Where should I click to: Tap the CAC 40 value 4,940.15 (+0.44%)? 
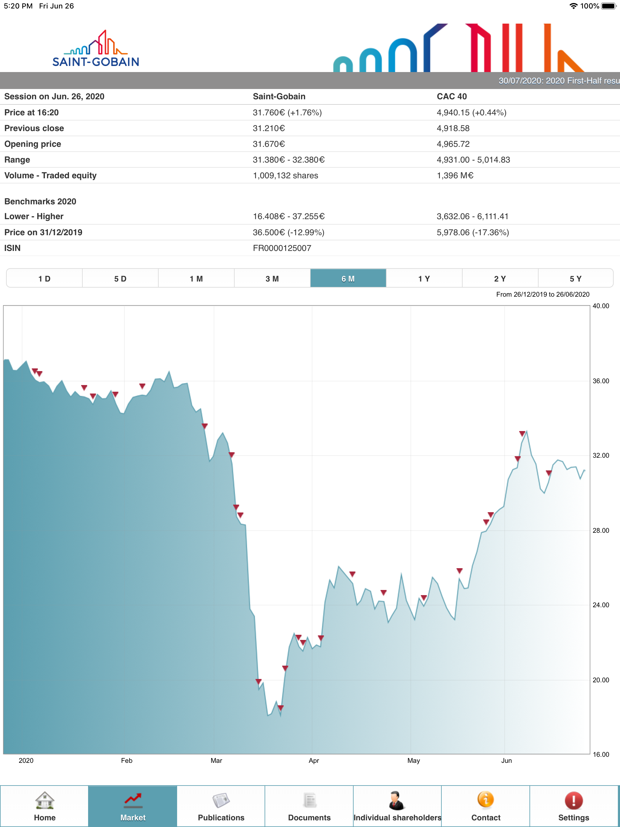[472, 113]
